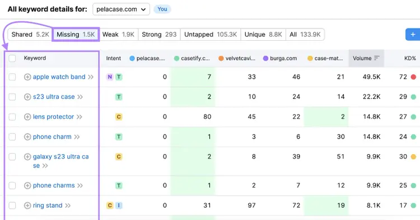Add 'phone charm' keyword via plus icon
The height and width of the screenshot is (220, 420).
27,137
